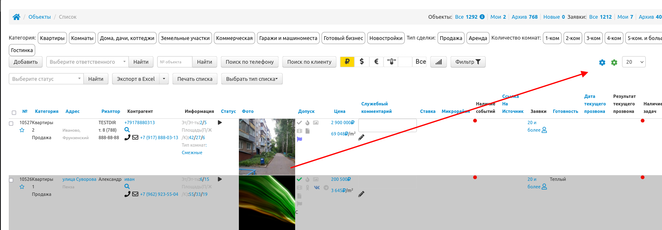Open bar chart statistics icon
Image resolution: width=662 pixels, height=230 pixels.
click(x=439, y=62)
